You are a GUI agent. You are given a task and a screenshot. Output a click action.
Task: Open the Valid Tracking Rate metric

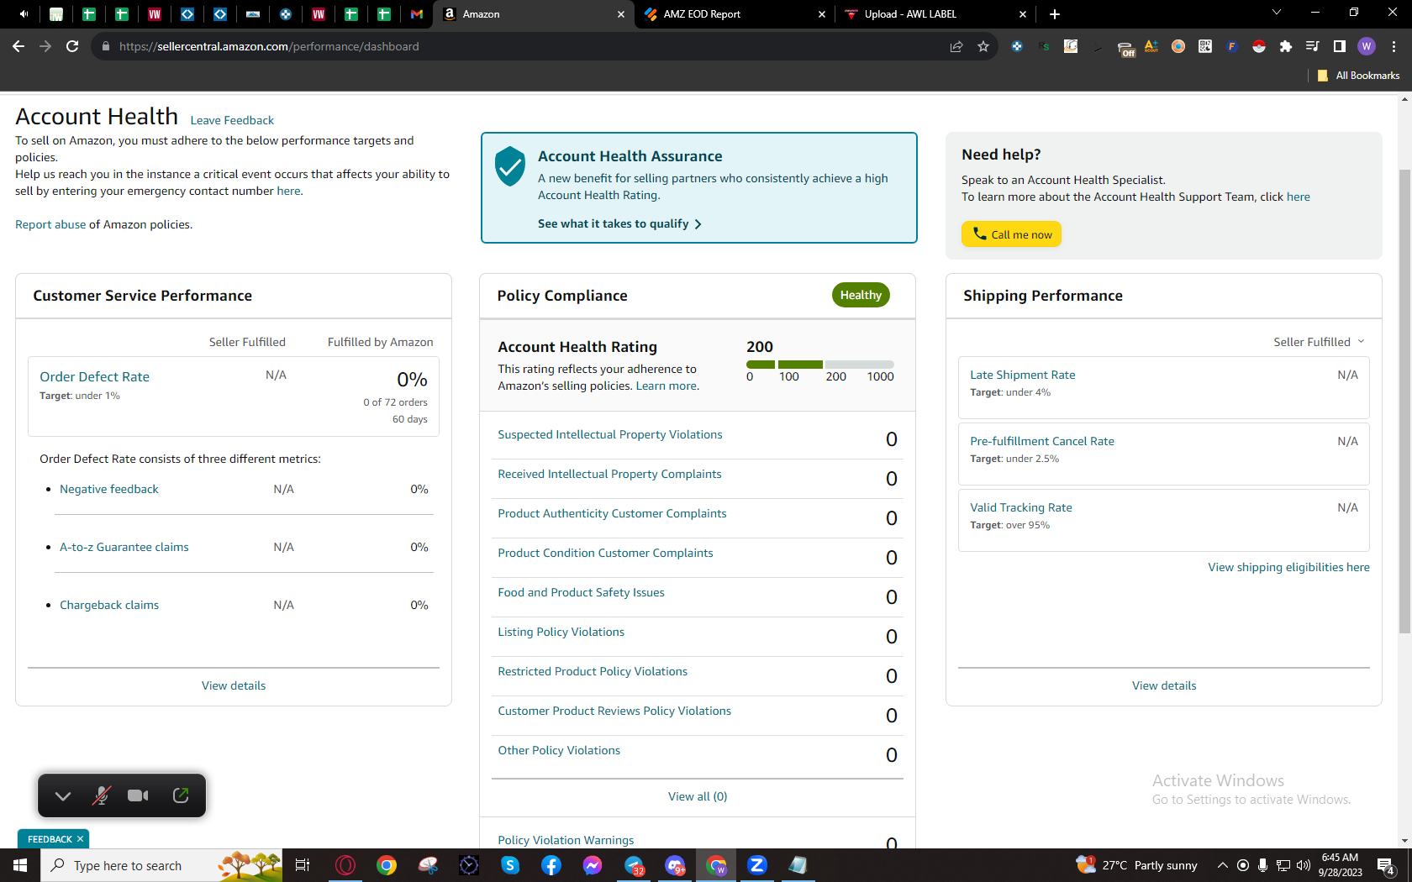1021,507
